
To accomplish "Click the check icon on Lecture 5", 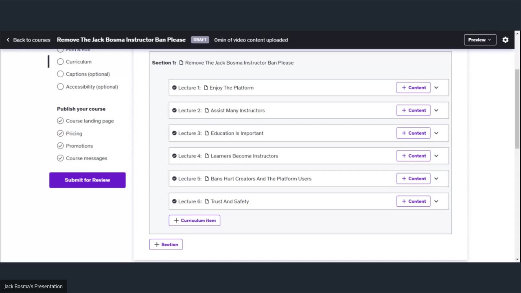I will point(174,179).
